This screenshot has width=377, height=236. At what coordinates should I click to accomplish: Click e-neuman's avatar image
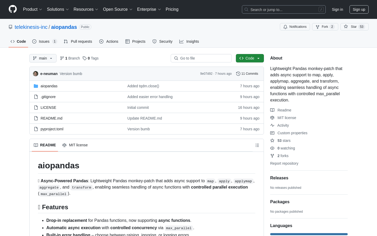point(36,74)
